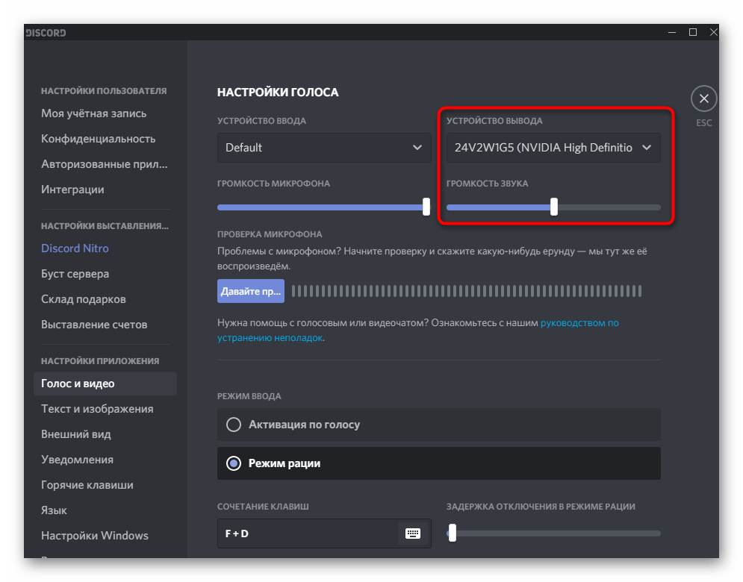Open troubleshooting guide link
This screenshot has height=582, width=743.
(579, 323)
